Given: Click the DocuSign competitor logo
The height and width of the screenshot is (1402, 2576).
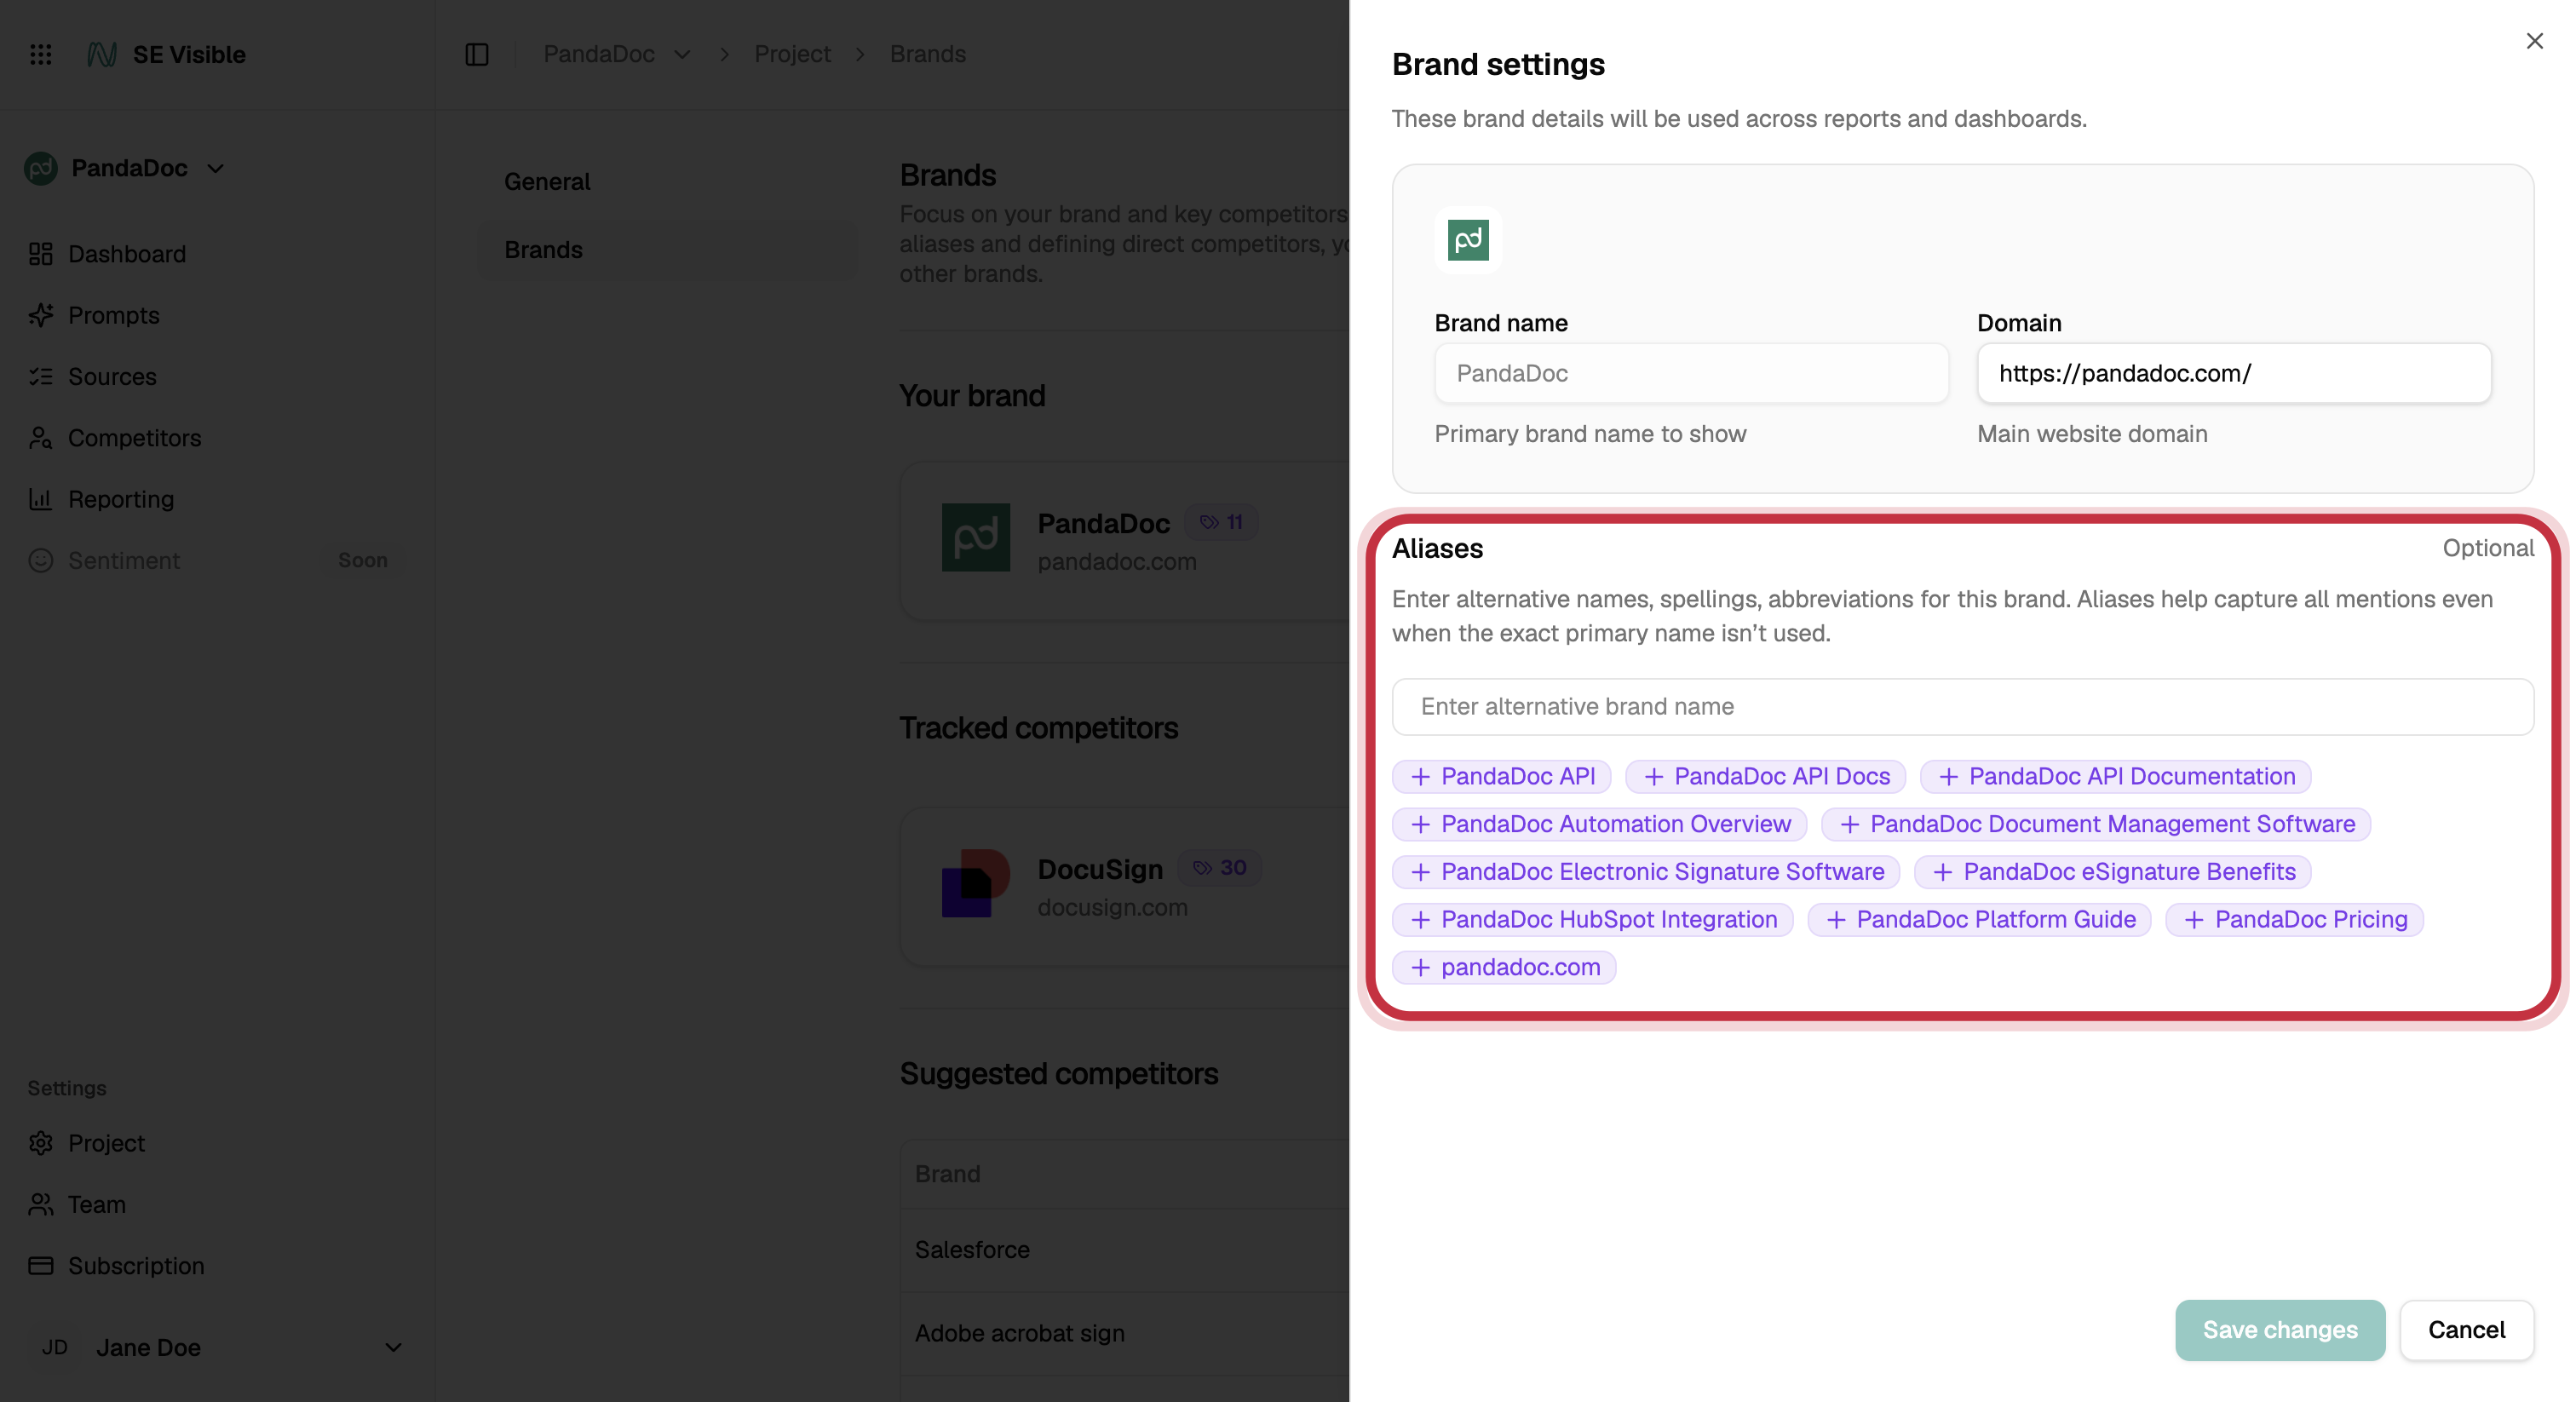Looking at the screenshot, I should [976, 883].
